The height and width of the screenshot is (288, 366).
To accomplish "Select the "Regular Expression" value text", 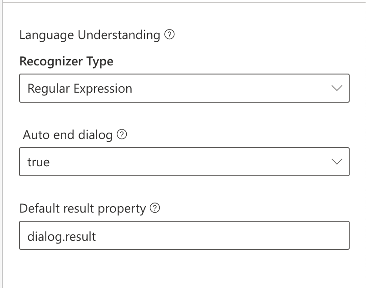I will (80, 89).
